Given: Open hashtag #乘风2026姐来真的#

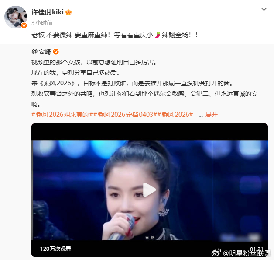Looking at the screenshot, I should (x=60, y=115).
